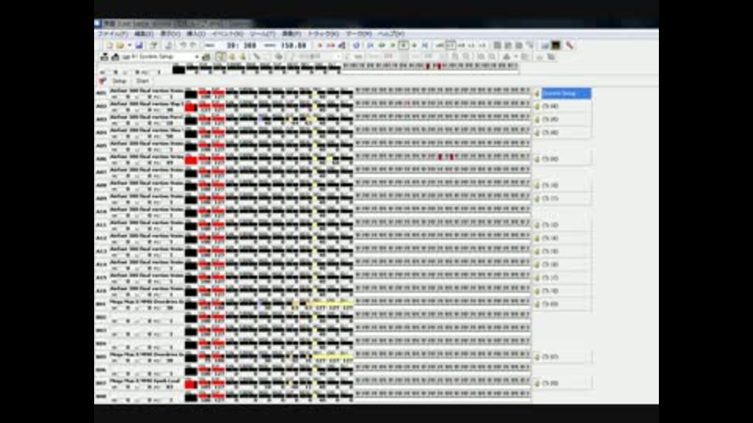Image resolution: width=753 pixels, height=423 pixels.
Task: Click the position counter field showing 39
Action: [x=241, y=45]
